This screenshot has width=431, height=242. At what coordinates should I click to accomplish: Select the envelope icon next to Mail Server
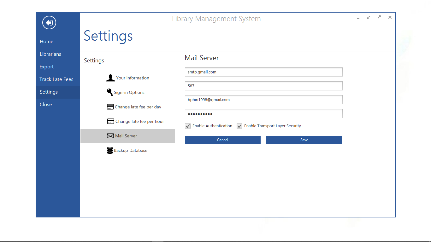(x=110, y=135)
